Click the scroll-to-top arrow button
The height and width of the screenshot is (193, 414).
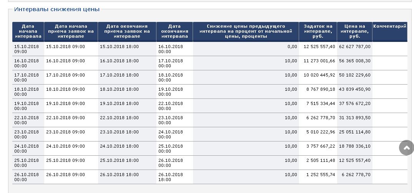[x=406, y=148]
